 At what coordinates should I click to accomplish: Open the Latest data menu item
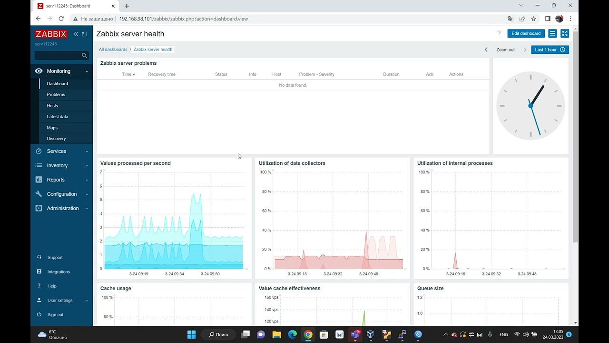pyautogui.click(x=66, y=117)
